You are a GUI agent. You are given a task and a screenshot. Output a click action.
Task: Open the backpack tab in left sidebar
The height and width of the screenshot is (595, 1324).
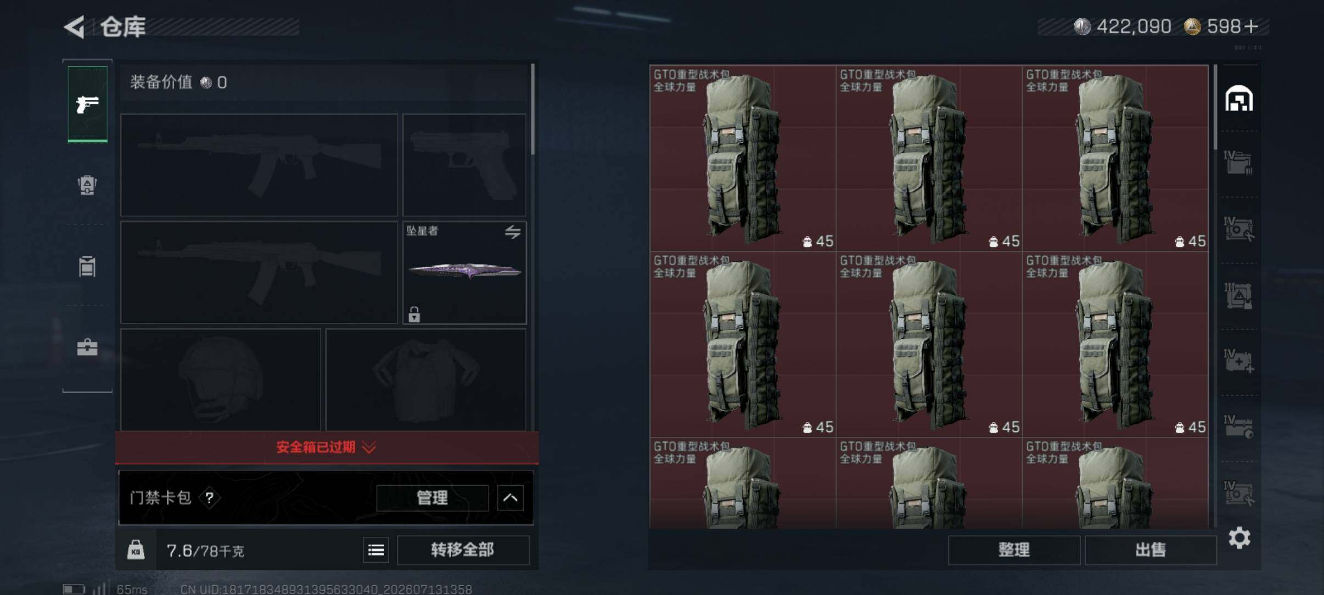[87, 185]
